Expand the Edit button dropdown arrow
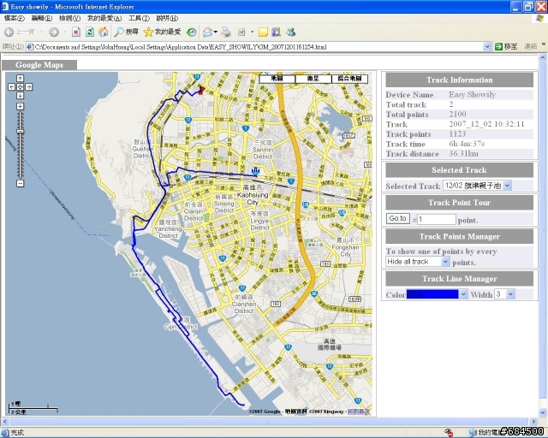This screenshot has width=548, height=438. (x=252, y=33)
